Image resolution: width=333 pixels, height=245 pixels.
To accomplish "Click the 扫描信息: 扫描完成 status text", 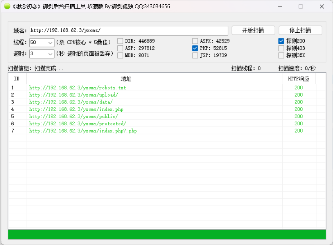I will (x=36, y=69).
